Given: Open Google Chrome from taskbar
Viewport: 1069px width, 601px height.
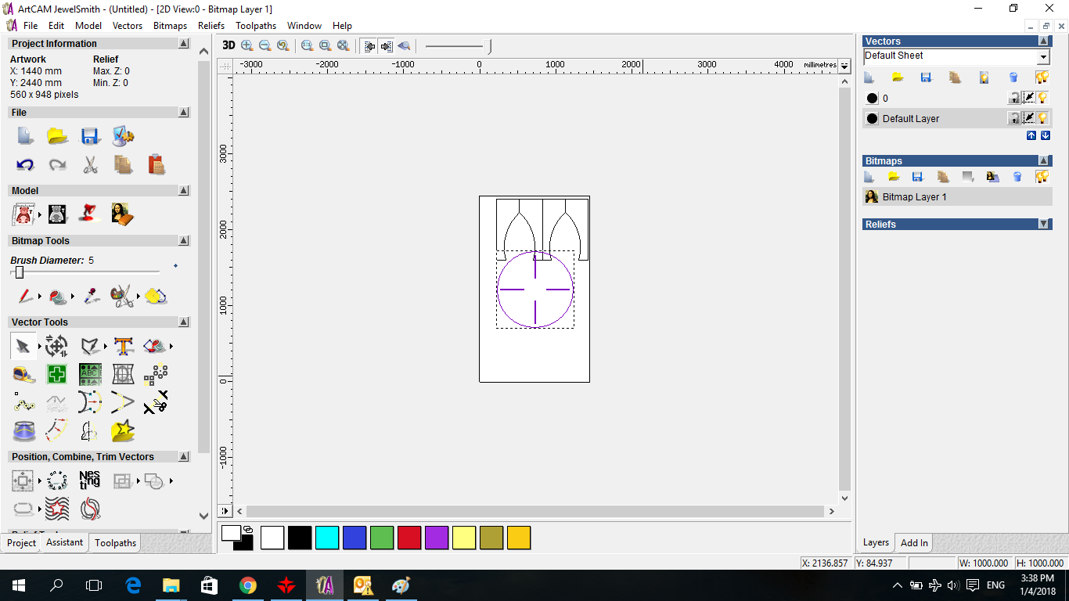Looking at the screenshot, I should [x=247, y=585].
